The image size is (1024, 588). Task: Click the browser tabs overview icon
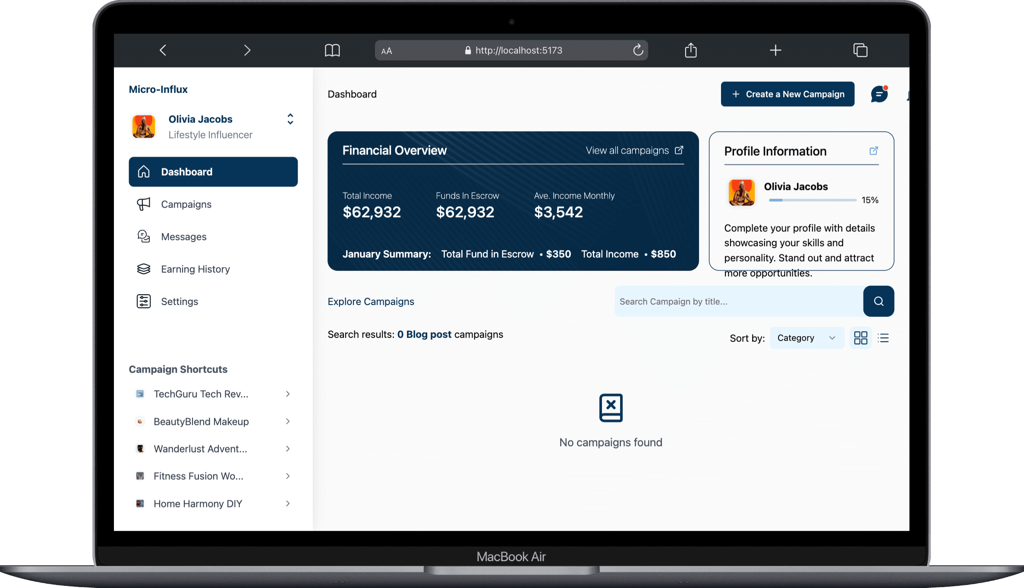tap(860, 50)
